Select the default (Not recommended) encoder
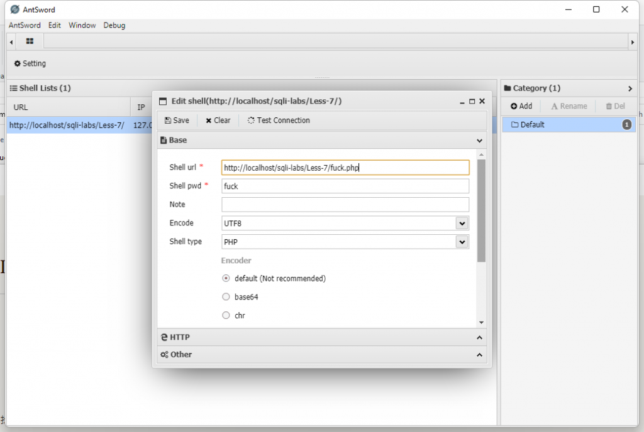Screen dimensions: 644x432 226,278
